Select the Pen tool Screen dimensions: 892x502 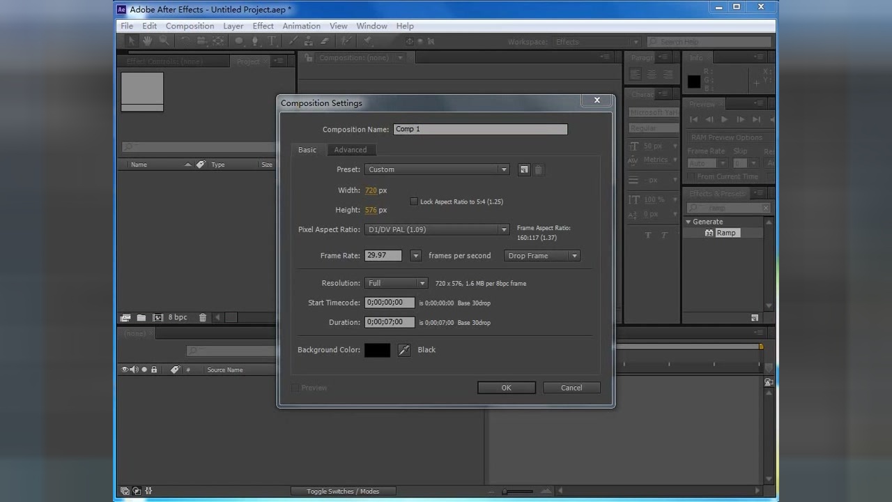tap(255, 41)
